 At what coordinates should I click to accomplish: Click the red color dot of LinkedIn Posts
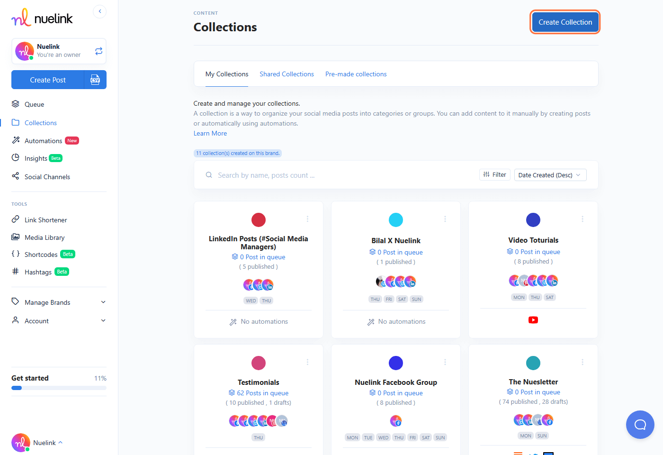259,220
